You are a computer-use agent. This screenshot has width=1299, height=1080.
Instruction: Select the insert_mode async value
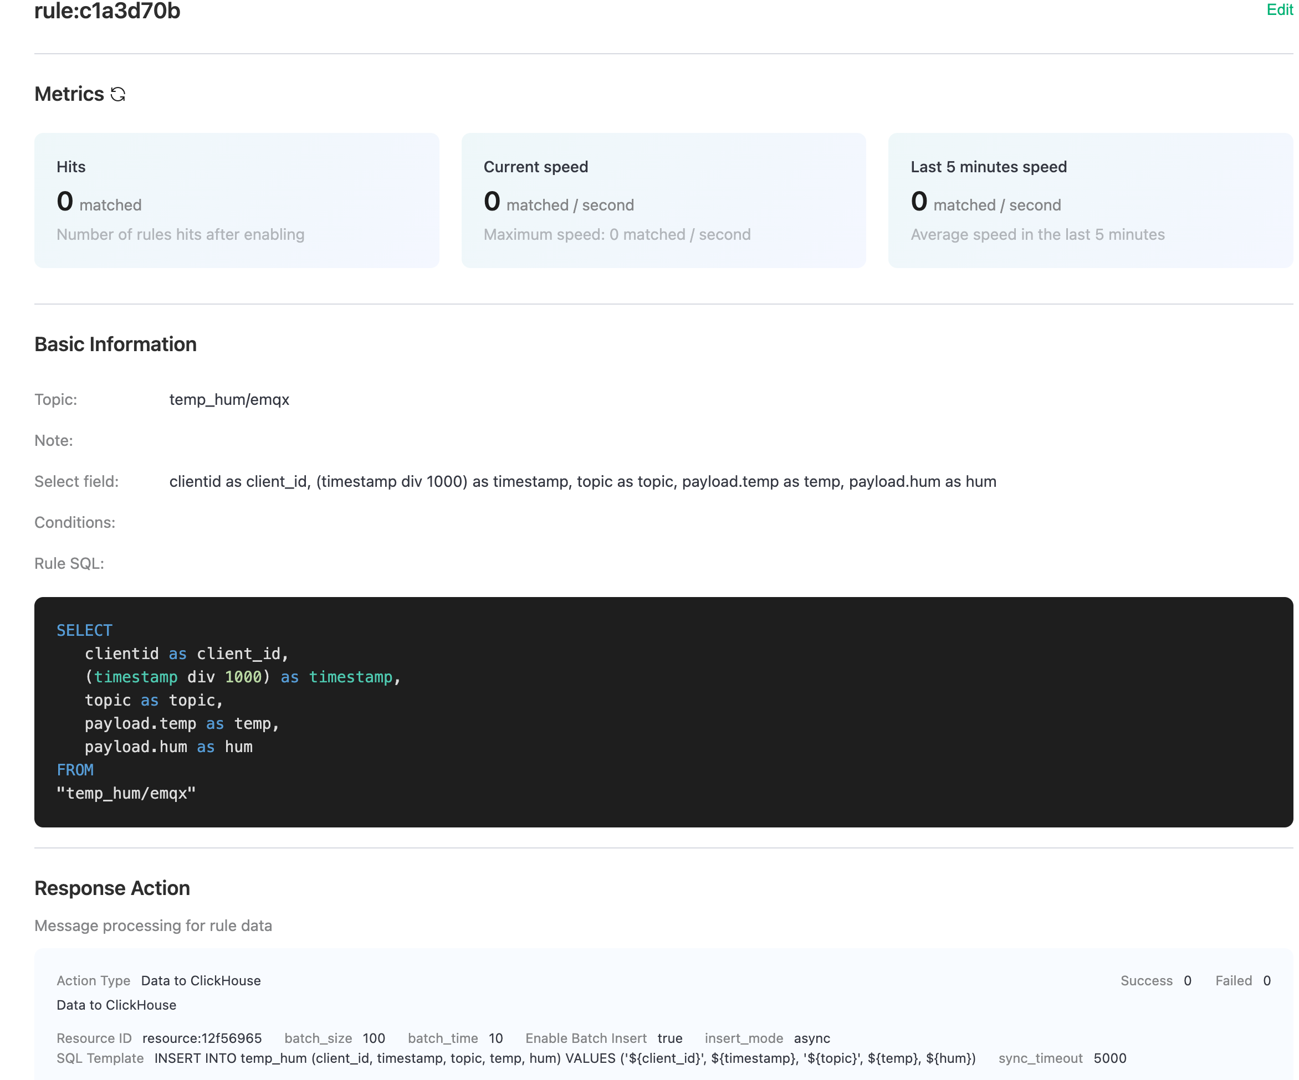pos(812,1038)
